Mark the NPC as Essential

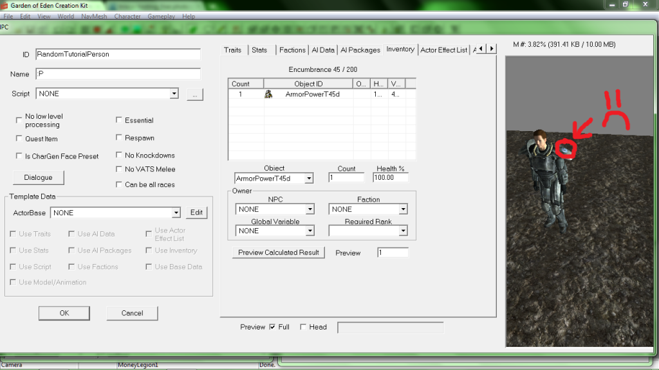pyautogui.click(x=119, y=120)
